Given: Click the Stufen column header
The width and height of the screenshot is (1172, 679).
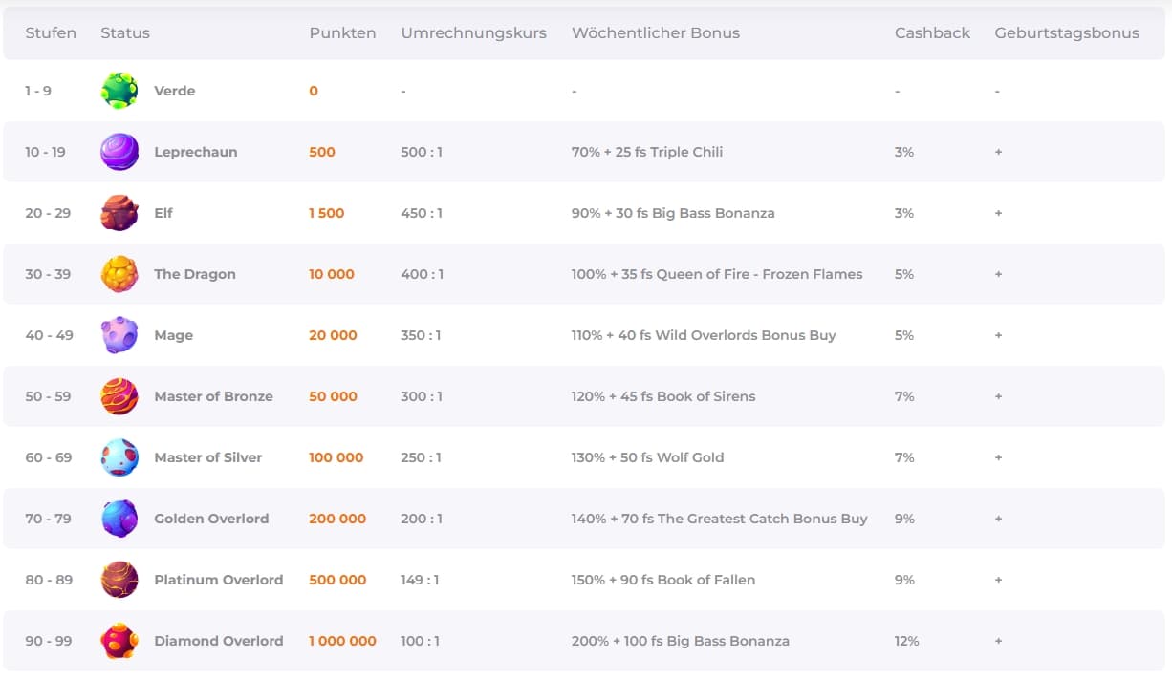Looking at the screenshot, I should point(51,32).
